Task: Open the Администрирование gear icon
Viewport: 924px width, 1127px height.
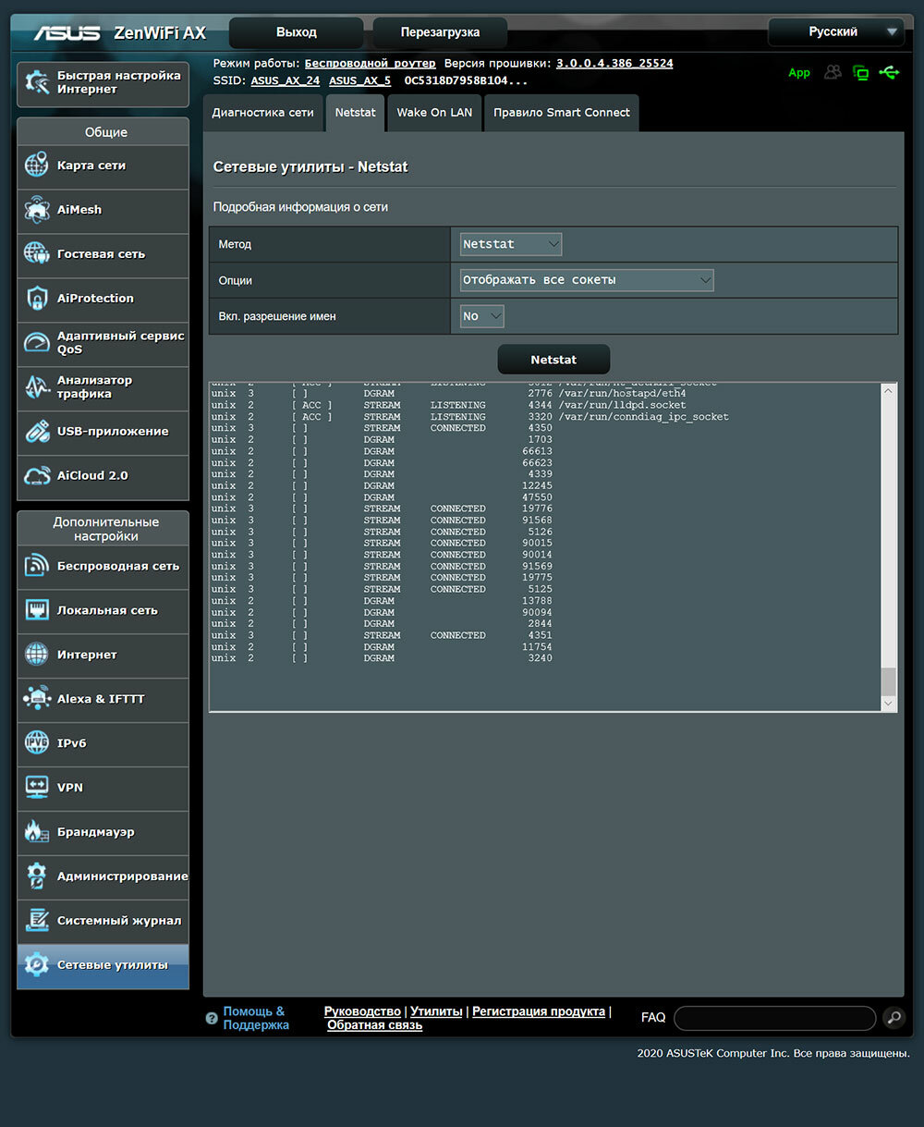Action: [37, 876]
